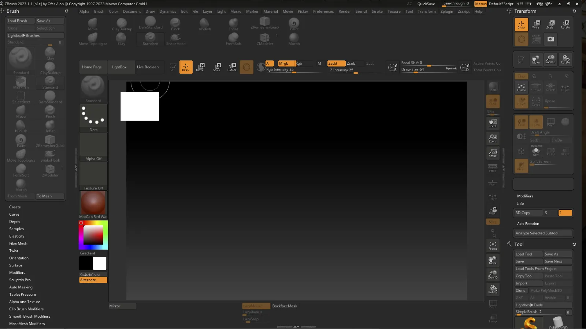Expand the Auto Masking section

click(x=21, y=287)
